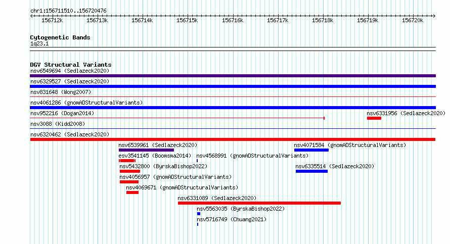
Task: Click the 156717k ruler tick label
Action: click(x=278, y=21)
